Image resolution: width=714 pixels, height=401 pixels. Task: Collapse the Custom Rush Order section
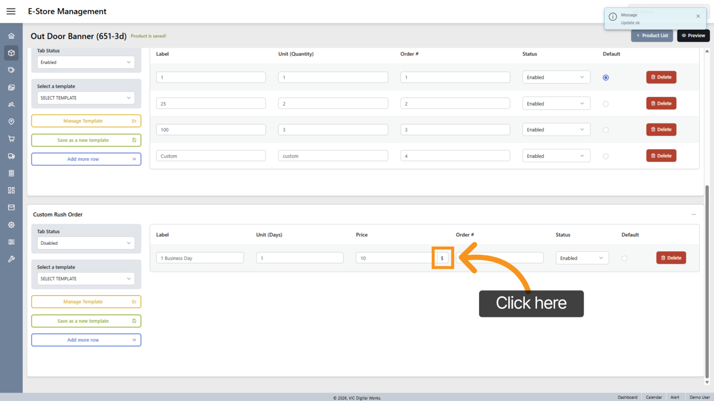click(x=694, y=215)
